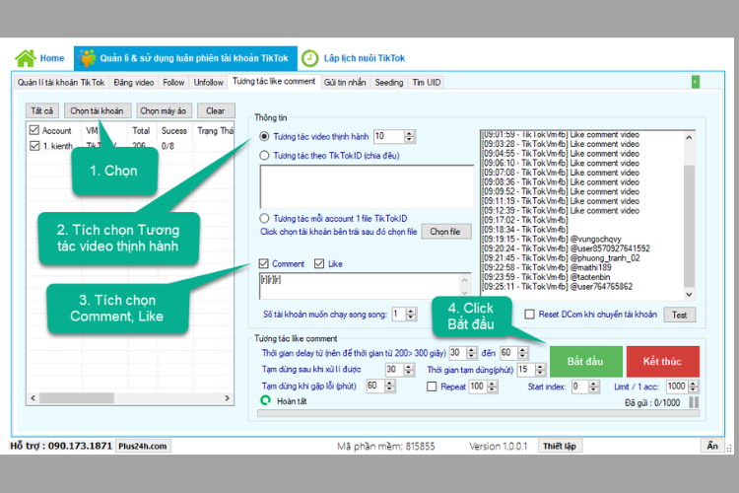Viewport: 739px width, 493px height.
Task: Open the Follow tab
Action: point(173,83)
